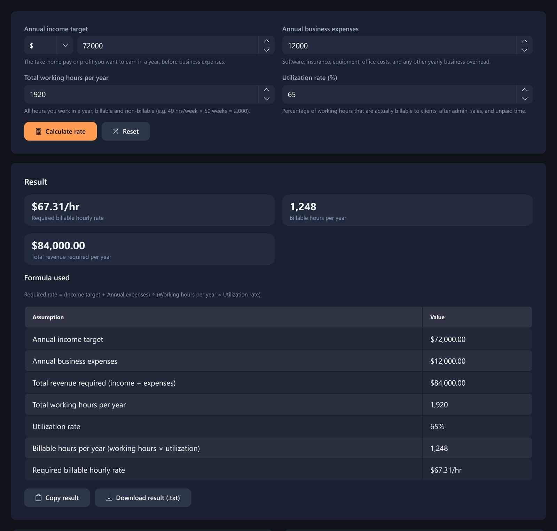Click the $84,000.00 total revenue card value
Image resolution: width=557 pixels, height=531 pixels.
58,246
